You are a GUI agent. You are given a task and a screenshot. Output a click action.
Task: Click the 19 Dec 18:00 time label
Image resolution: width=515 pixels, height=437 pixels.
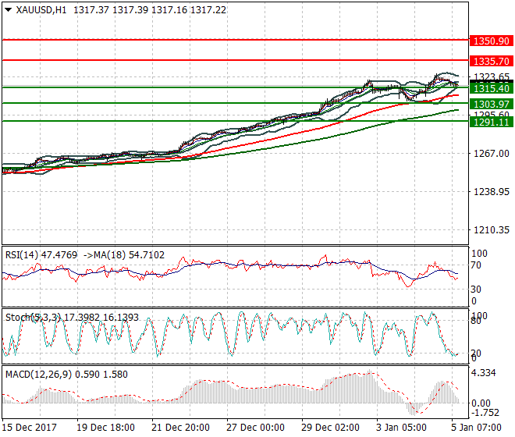coord(106,428)
